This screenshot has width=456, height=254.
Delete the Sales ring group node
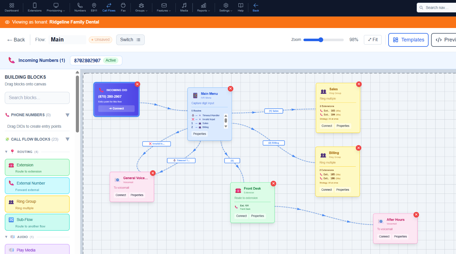[359, 84]
